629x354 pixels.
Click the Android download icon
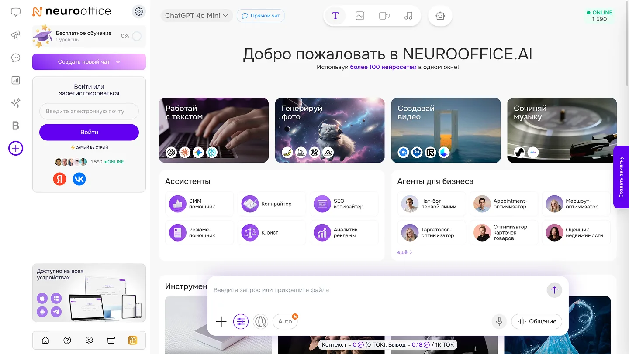pyautogui.click(x=42, y=312)
